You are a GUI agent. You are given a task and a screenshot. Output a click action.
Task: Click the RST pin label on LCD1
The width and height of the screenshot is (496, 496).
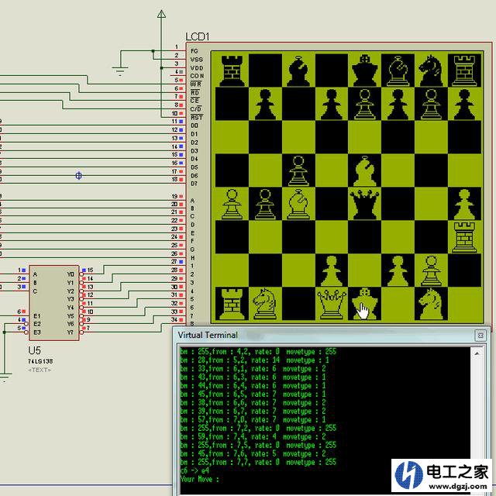(197, 117)
